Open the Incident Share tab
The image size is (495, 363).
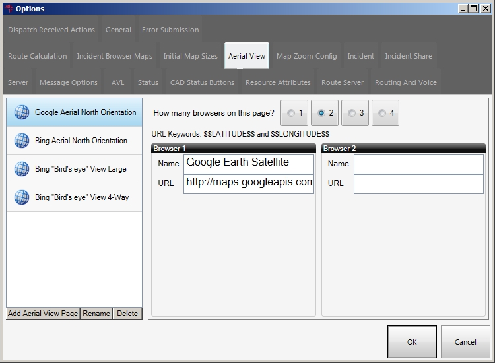(x=409, y=56)
